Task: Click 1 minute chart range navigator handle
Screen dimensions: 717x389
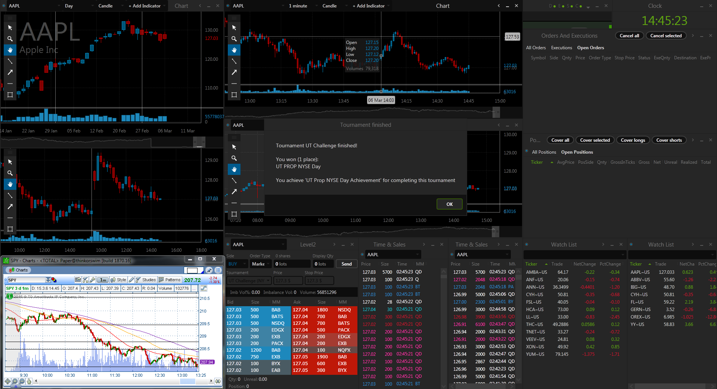Action: pyautogui.click(x=496, y=112)
